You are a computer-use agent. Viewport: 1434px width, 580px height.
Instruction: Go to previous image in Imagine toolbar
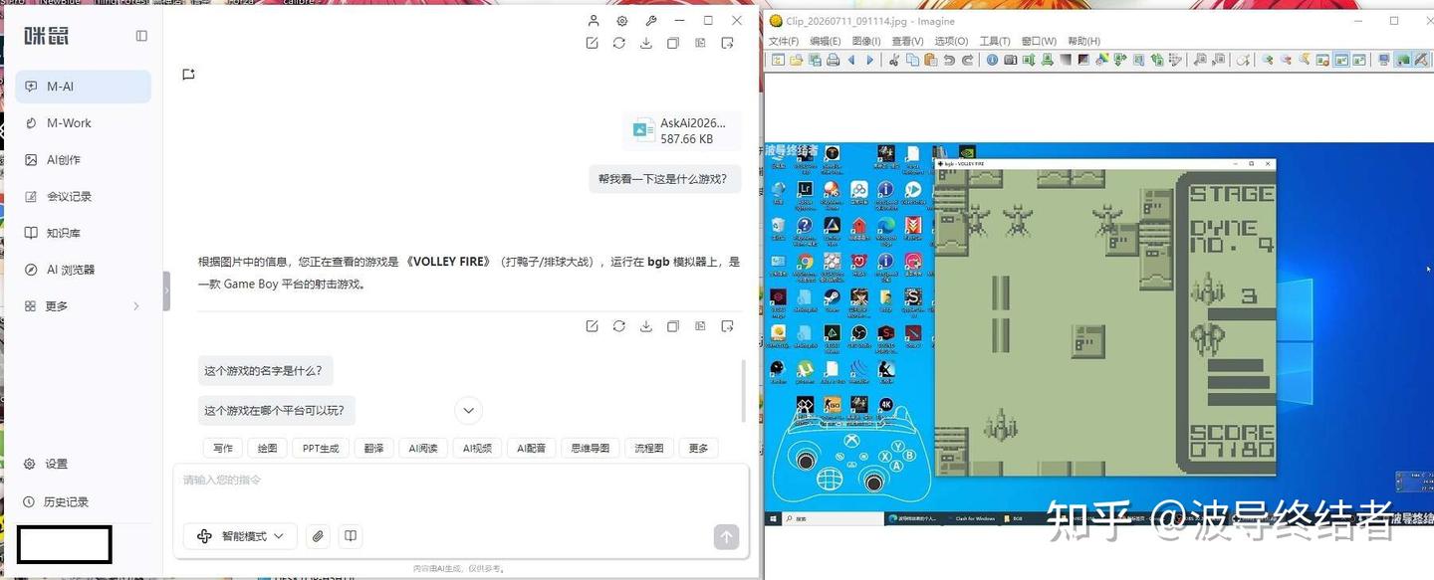(x=851, y=60)
